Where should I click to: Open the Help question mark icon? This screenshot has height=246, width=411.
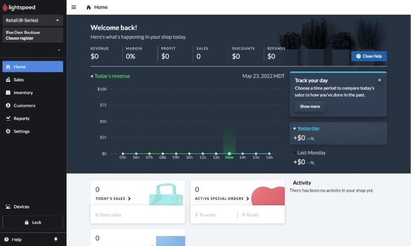pos(6,239)
